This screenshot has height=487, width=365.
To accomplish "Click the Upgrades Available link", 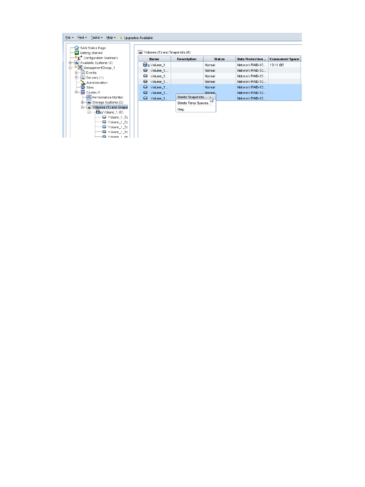I will [x=138, y=38].
